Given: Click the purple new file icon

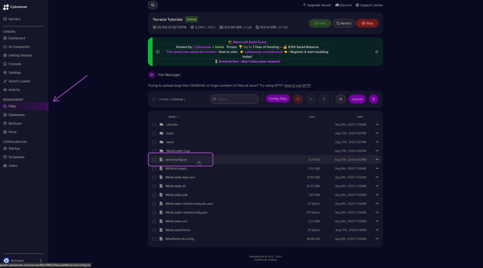Looking at the screenshot, I should pos(374,99).
